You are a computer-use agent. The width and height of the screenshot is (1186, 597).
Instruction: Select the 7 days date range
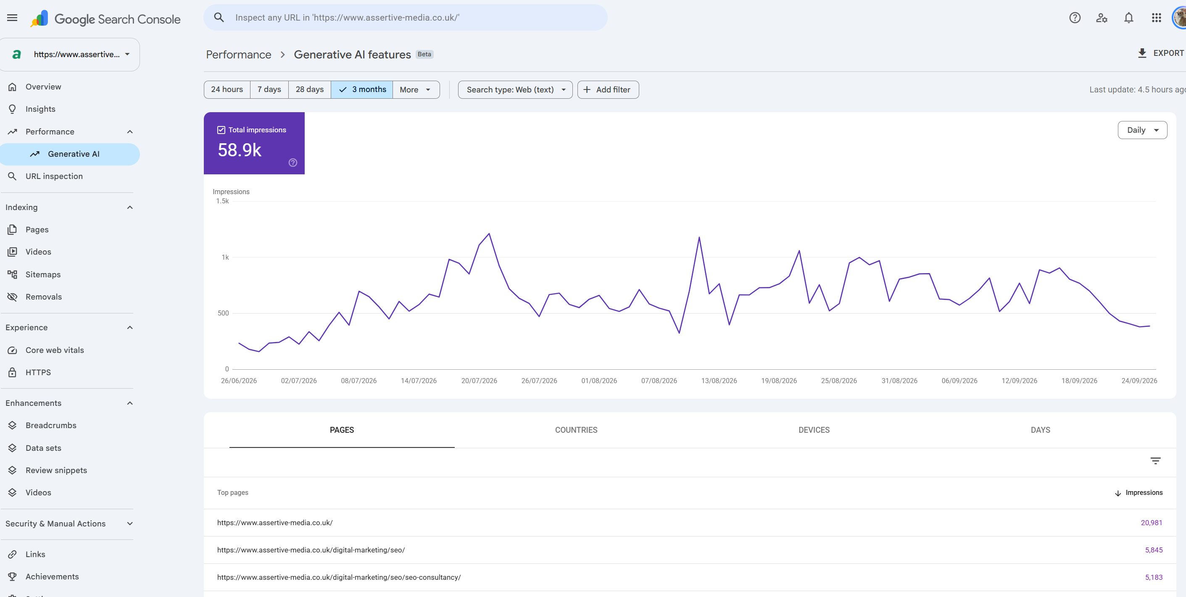point(269,89)
